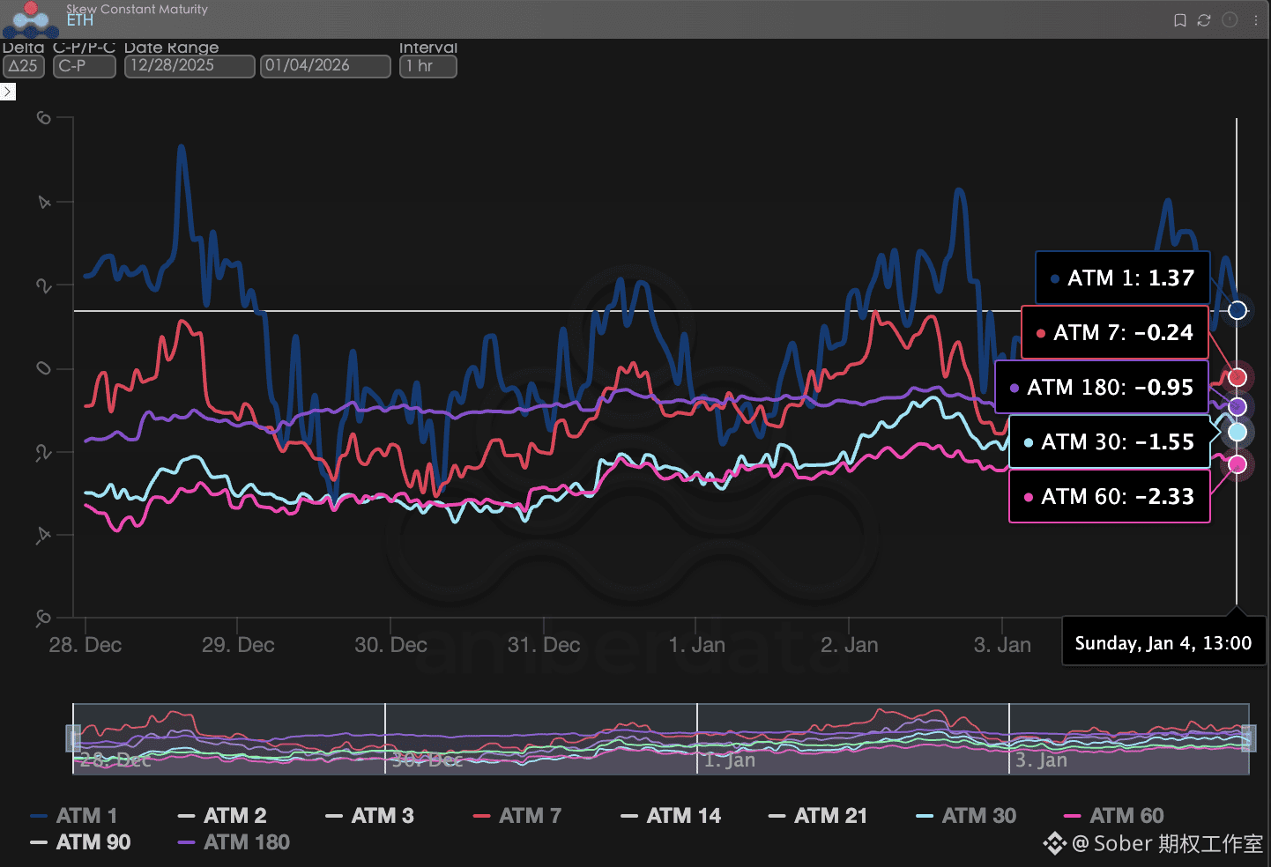Viewport: 1271px width, 867px height.
Task: Open the three-dot more options menu
Action: pos(1256,20)
